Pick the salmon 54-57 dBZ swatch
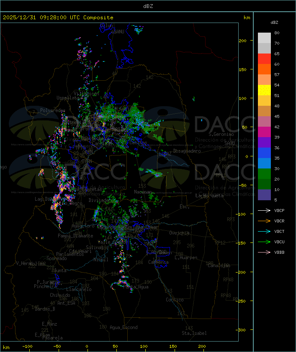The image size is (296, 352). tap(264, 80)
